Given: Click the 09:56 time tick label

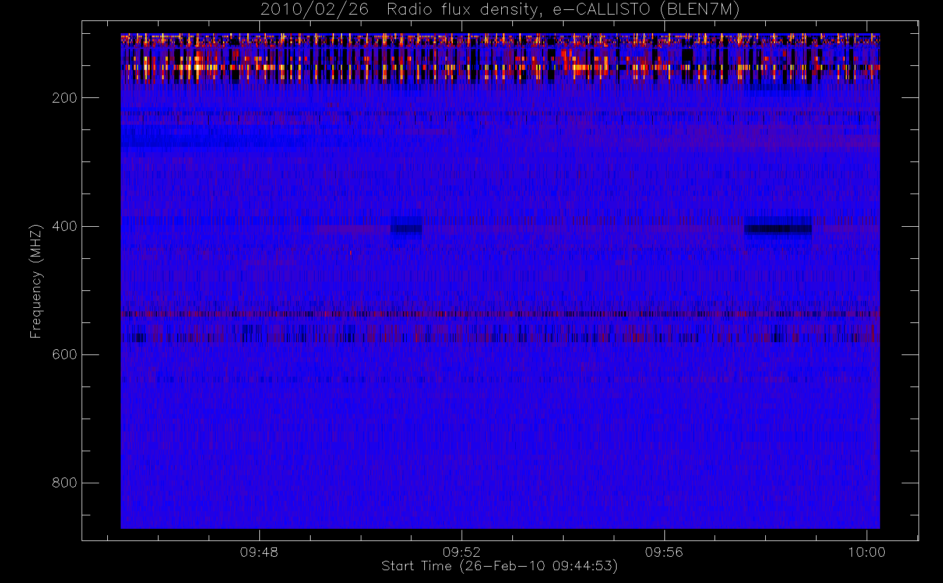Looking at the screenshot, I should (x=664, y=552).
